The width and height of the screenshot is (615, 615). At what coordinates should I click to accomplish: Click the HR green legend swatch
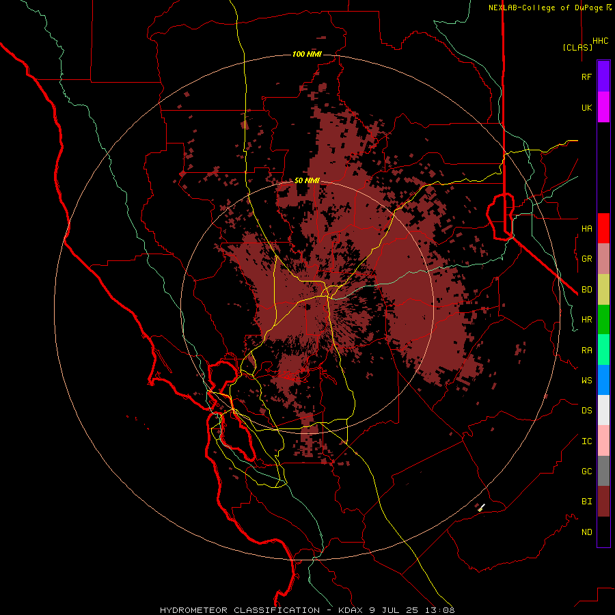(603, 319)
